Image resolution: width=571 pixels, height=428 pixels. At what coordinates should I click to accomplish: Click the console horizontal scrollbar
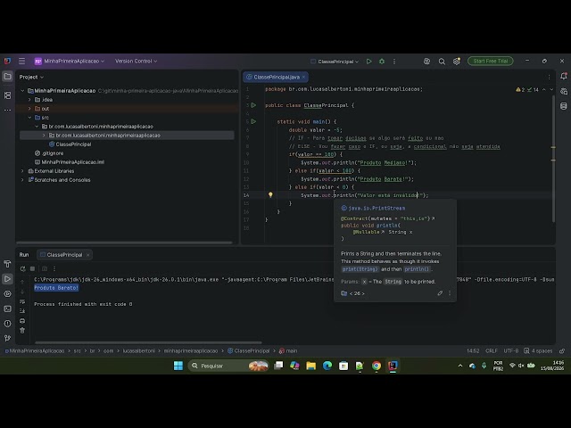coord(148,342)
